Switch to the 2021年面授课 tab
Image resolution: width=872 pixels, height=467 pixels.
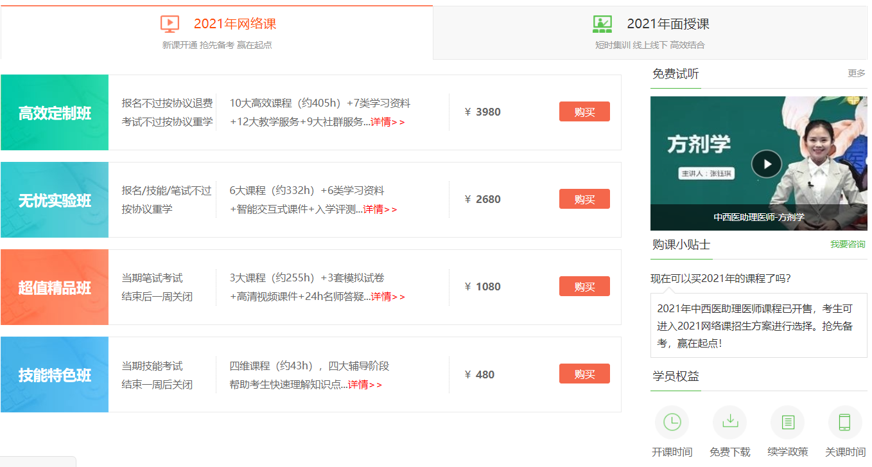click(x=668, y=24)
